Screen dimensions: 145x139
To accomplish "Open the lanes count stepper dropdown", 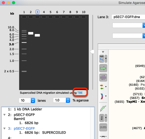I will (x=33, y=100).
